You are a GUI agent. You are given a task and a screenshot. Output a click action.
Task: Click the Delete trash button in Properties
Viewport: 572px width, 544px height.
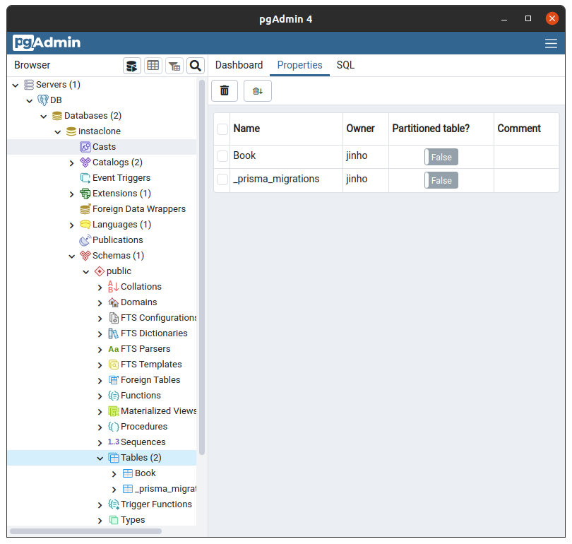pos(225,90)
